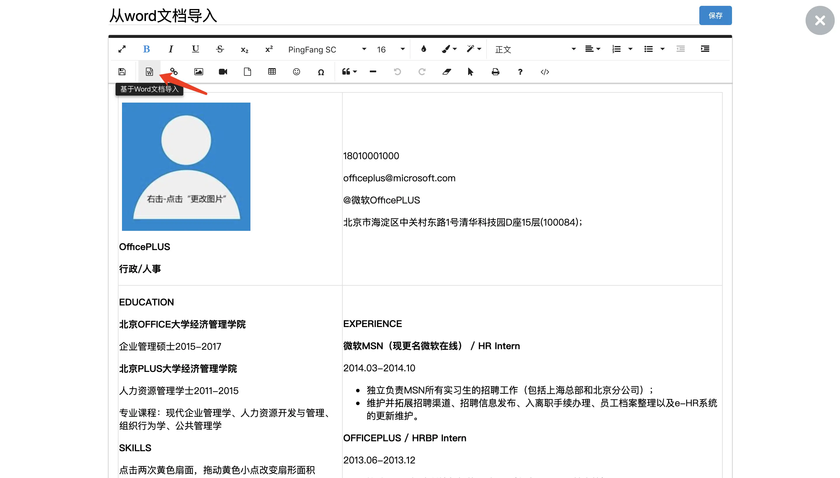840x478 pixels.
Task: Click 人力资源管理学士2011–2015 text
Action: [x=179, y=391]
